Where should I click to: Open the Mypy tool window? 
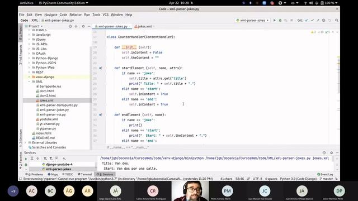pyautogui.click(x=53, y=174)
